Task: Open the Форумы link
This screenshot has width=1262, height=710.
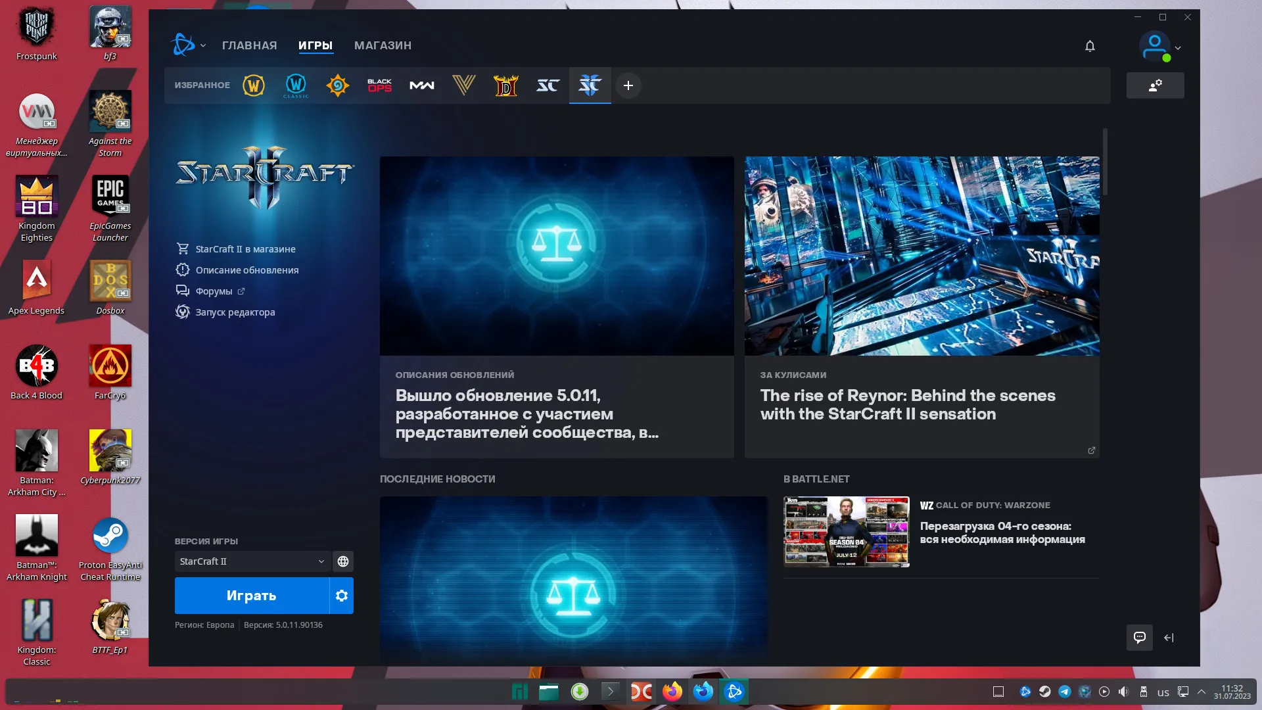Action: coord(210,291)
